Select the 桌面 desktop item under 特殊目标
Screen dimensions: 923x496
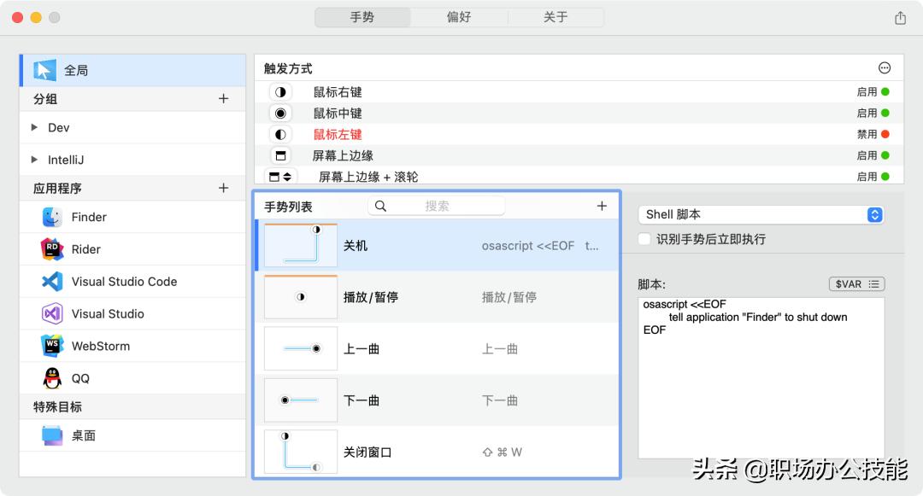point(52,436)
